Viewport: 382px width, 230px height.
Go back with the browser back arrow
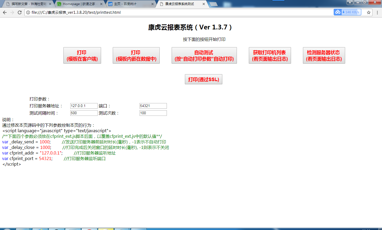5,12
